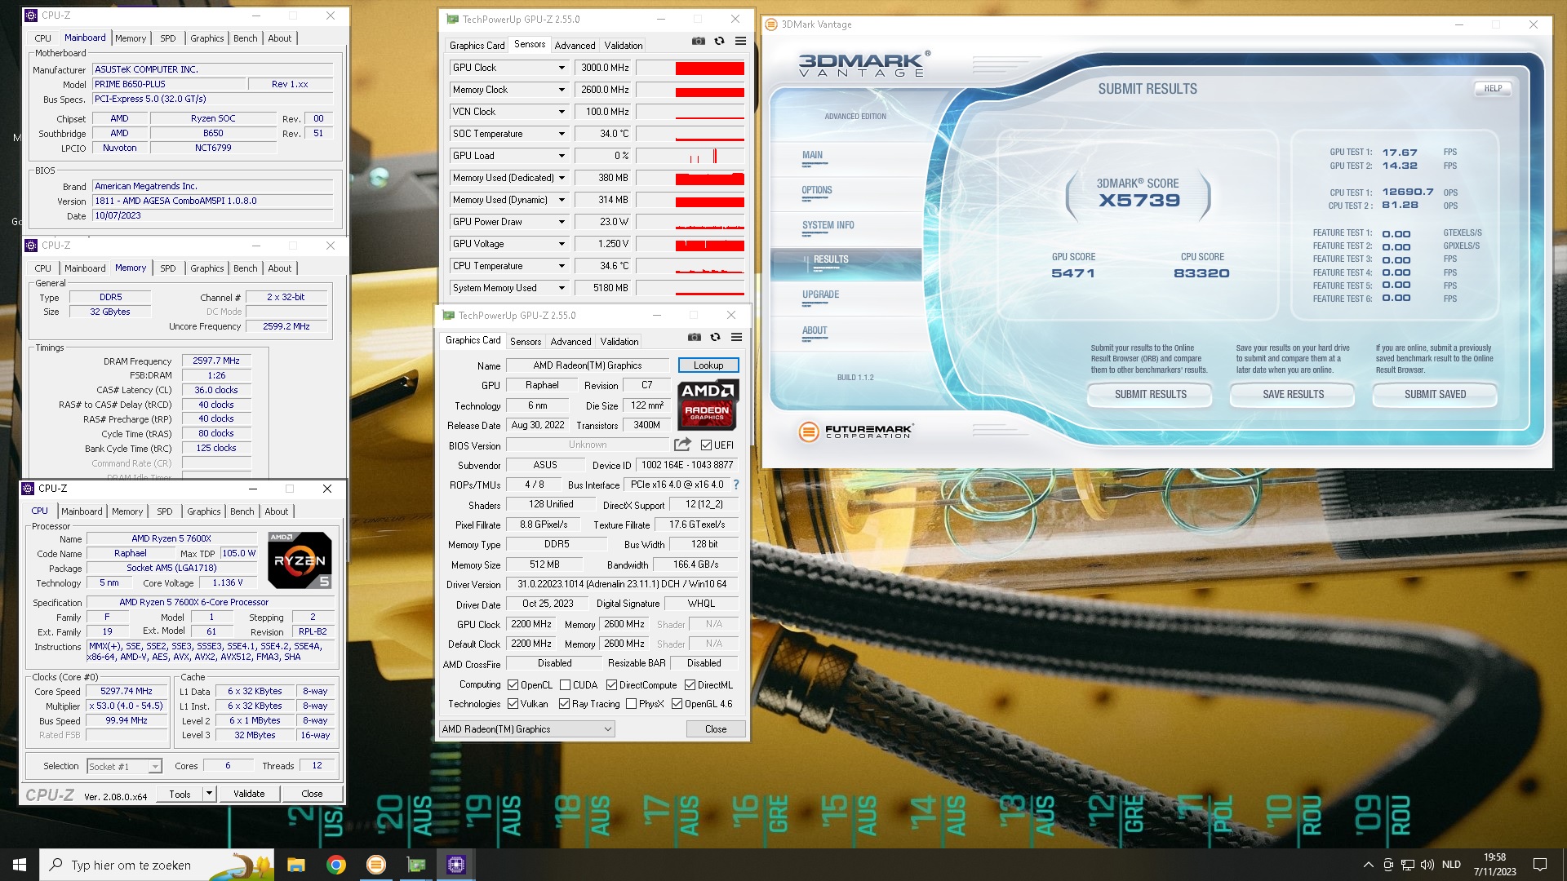Open CPU-Z taskbar icon

456,865
